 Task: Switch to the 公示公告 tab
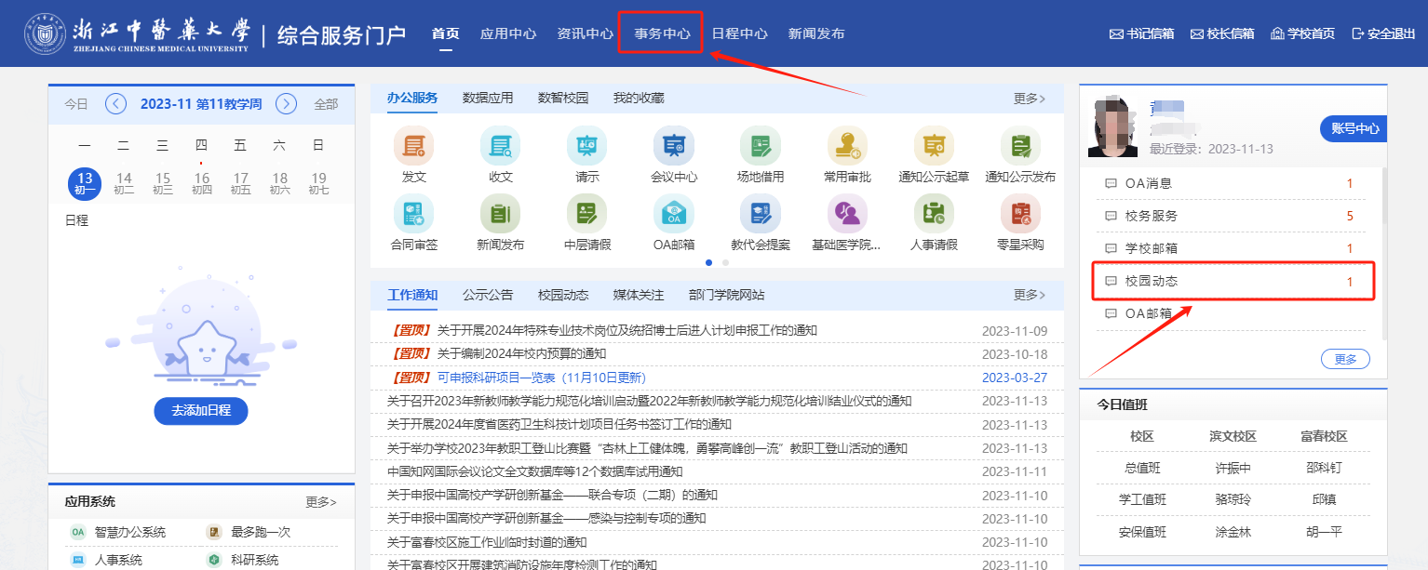pyautogui.click(x=488, y=295)
